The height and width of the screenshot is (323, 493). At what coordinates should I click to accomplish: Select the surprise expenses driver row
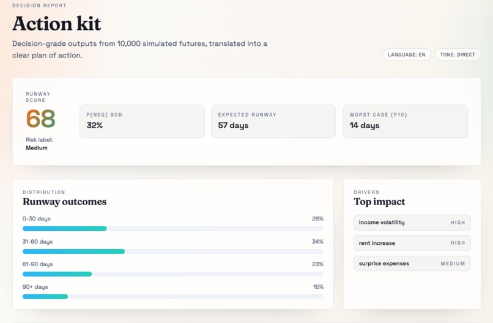point(412,263)
